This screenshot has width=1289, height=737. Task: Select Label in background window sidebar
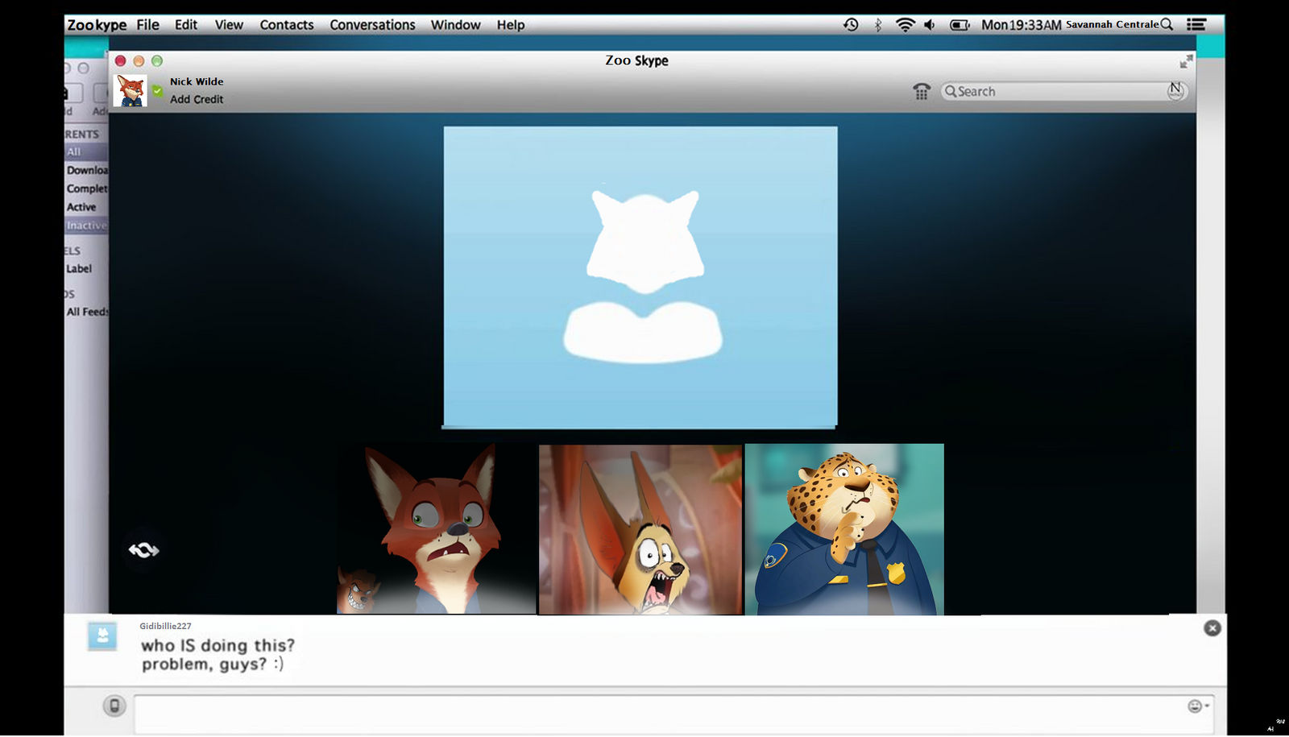pos(79,269)
